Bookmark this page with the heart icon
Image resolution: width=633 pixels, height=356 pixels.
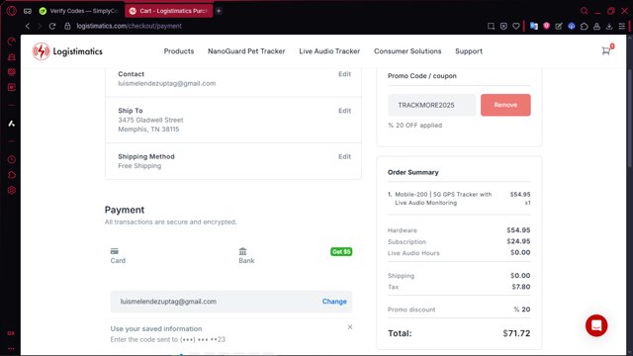516,27
